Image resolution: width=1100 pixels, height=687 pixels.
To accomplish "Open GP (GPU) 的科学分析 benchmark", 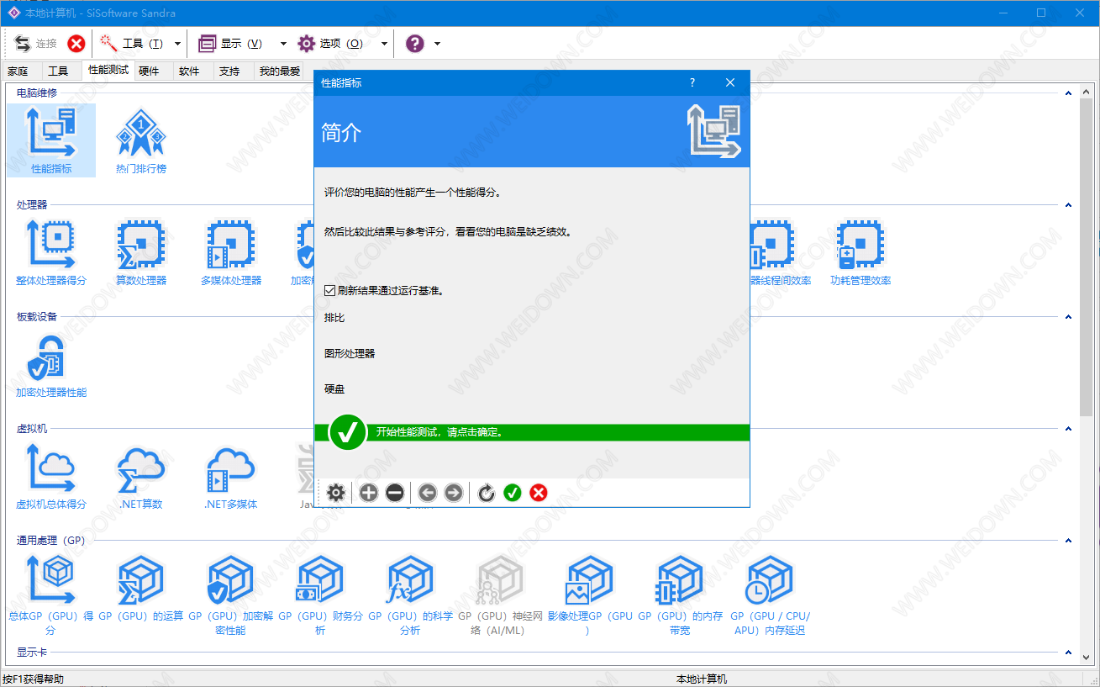I will [x=410, y=595].
